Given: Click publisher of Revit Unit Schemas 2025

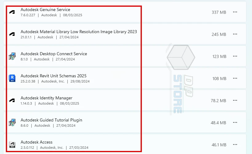Looking at the screenshot, I should pos(53,81).
